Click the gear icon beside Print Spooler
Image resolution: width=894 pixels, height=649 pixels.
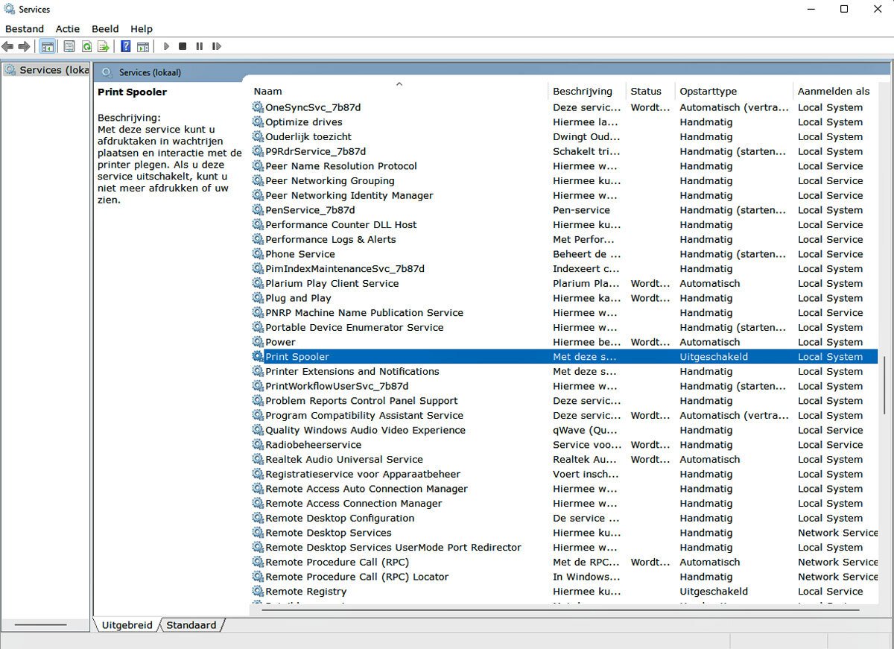pyautogui.click(x=258, y=357)
